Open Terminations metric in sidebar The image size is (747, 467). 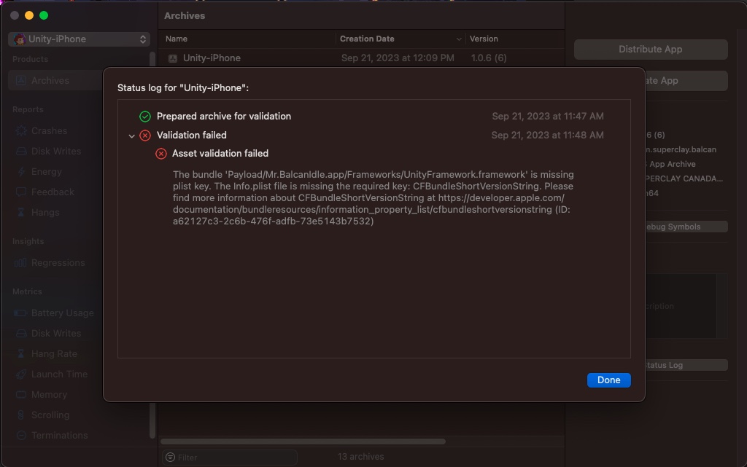(59, 435)
